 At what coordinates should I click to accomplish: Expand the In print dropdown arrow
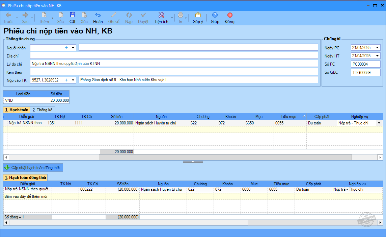[x=186, y=18]
